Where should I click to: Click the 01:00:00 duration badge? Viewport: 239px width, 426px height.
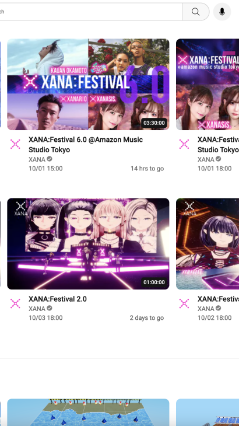click(154, 282)
